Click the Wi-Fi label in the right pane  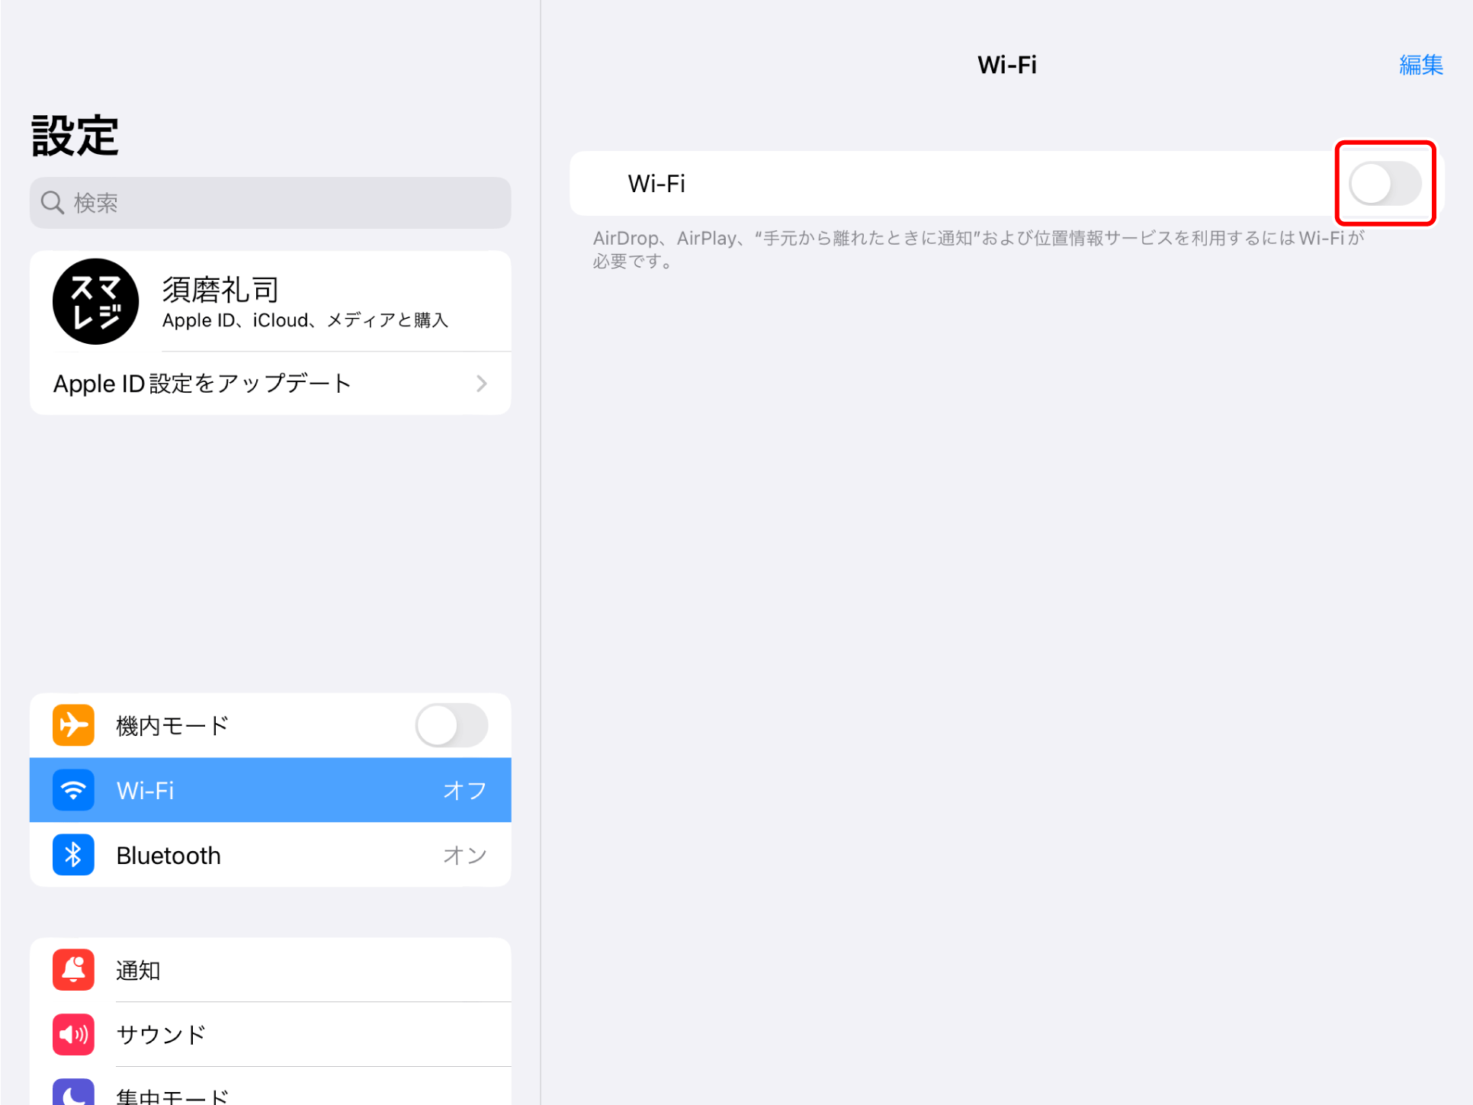[x=656, y=184]
